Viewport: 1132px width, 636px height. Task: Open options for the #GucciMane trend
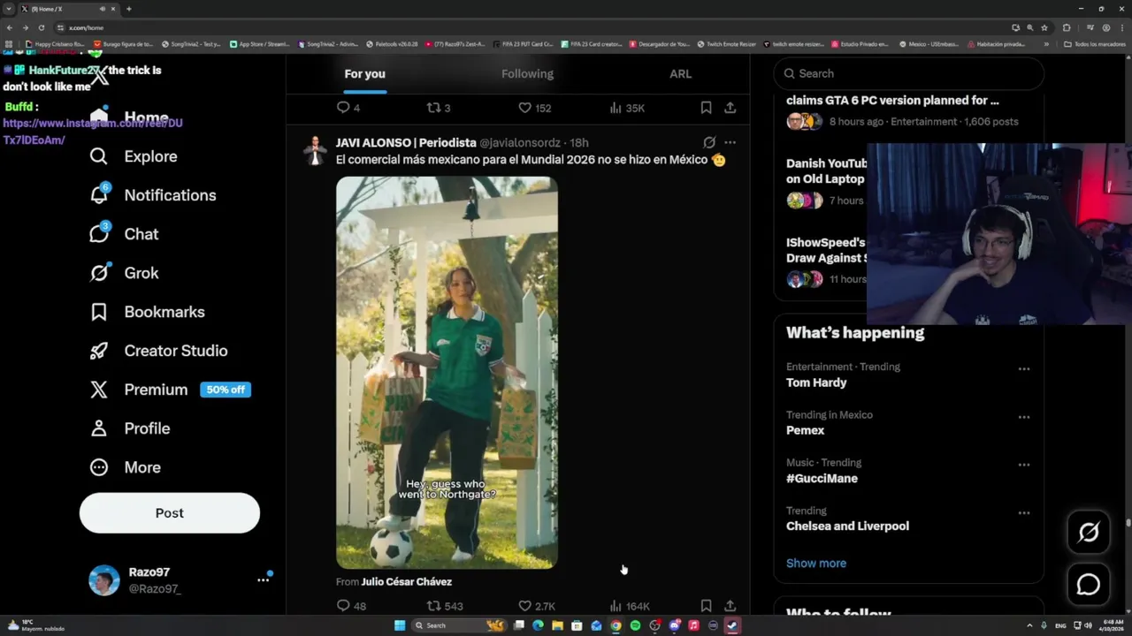pos(1023,465)
